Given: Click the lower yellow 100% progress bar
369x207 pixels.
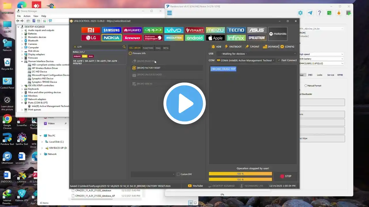Looking at the screenshot, I should pyautogui.click(x=240, y=179).
